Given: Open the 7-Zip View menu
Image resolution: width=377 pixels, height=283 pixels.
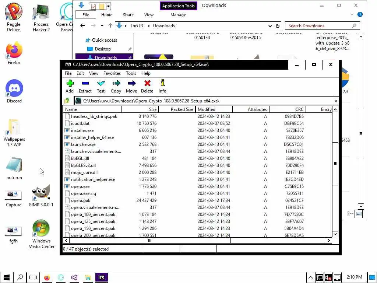Looking at the screenshot, I should tap(94, 73).
